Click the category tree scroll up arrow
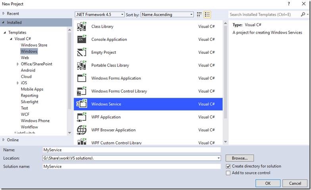 (x=69, y=30)
